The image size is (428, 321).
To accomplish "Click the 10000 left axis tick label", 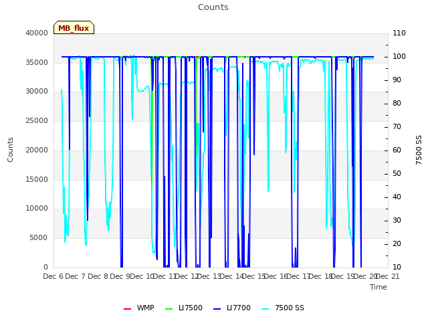I will [37, 209].
